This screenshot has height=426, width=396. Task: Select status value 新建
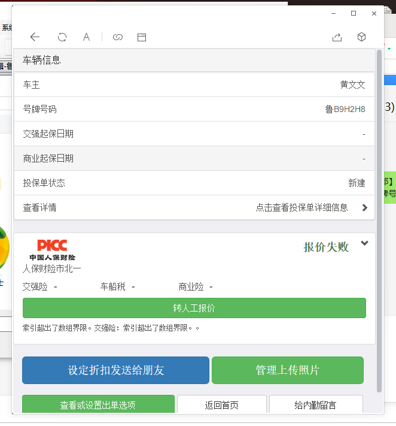click(357, 183)
